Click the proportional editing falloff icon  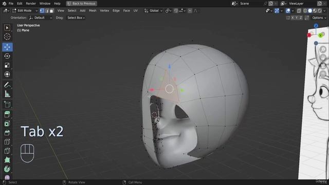(x=195, y=11)
